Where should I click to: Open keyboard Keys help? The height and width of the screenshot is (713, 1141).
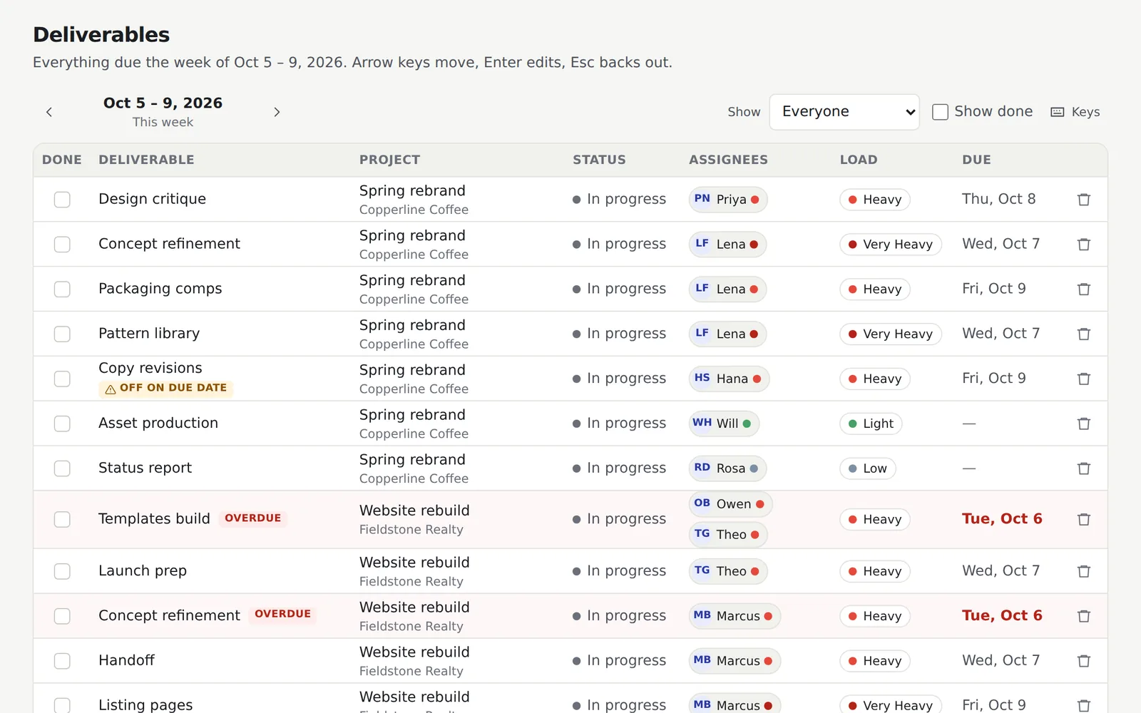(x=1075, y=112)
